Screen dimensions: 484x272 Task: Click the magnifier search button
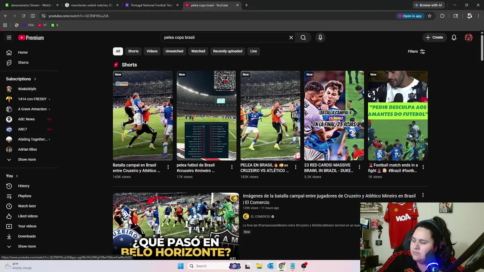click(303, 37)
